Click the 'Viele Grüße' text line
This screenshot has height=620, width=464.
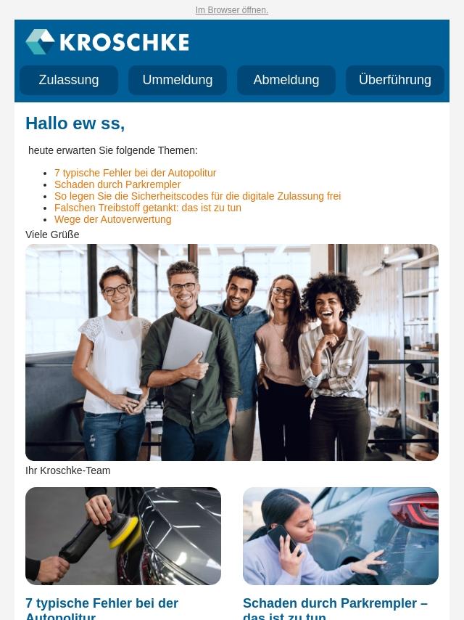coord(52,234)
